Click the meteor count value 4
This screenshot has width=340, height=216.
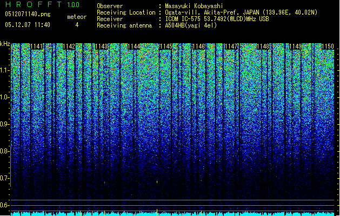(x=77, y=25)
